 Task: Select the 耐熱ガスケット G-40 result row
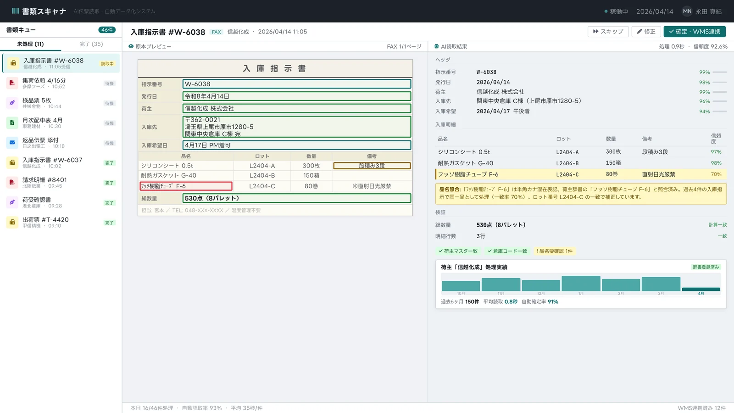click(581, 163)
